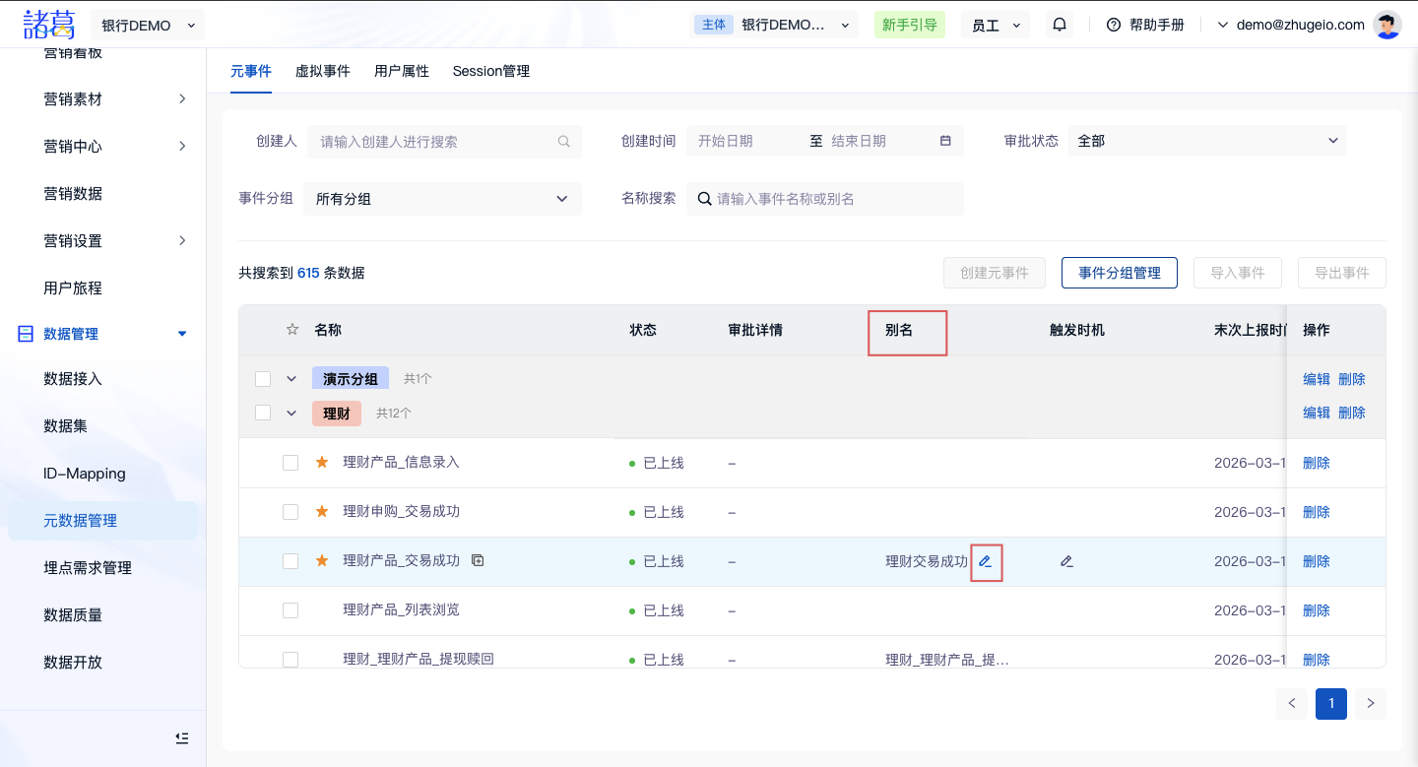The width and height of the screenshot is (1418, 767).
Task: Collapse the 理财 group chevron
Action: pos(291,414)
